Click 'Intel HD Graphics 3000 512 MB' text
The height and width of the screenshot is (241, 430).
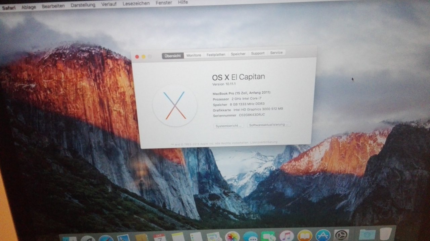coord(258,109)
